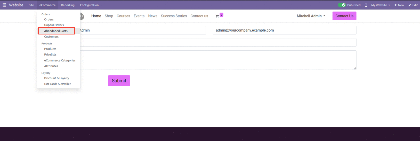Open eCommerce Categories entry
This screenshot has width=420, height=141.
[x=60, y=60]
